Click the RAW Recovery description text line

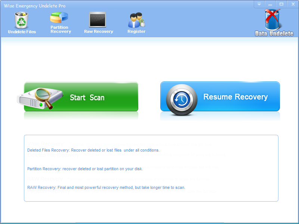point(106,187)
